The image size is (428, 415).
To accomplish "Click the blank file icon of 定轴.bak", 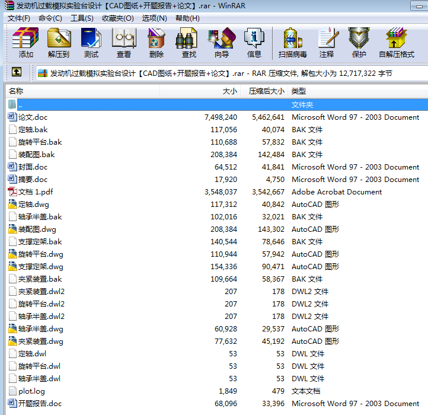I will click(12, 129).
